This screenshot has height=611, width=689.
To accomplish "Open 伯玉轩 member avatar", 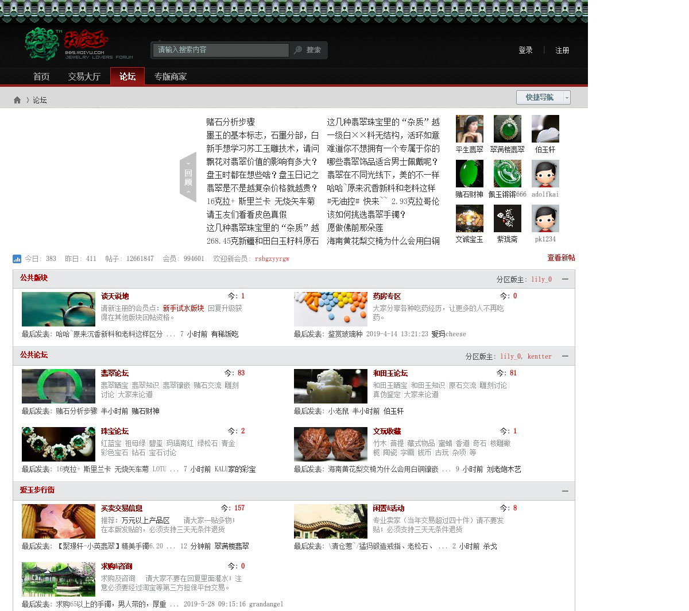I will tap(545, 129).
